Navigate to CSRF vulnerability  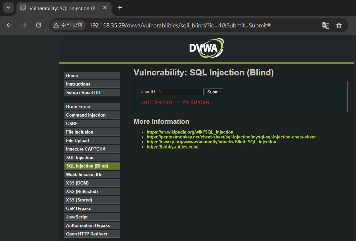[92, 123]
